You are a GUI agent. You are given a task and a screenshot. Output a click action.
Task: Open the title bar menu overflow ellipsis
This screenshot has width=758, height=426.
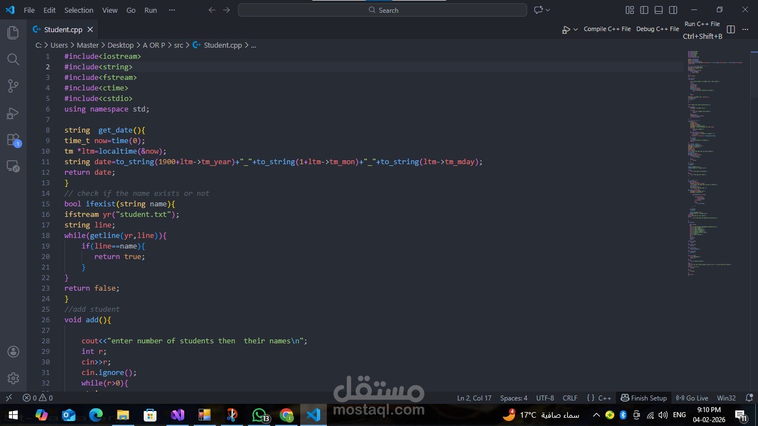[171, 10]
